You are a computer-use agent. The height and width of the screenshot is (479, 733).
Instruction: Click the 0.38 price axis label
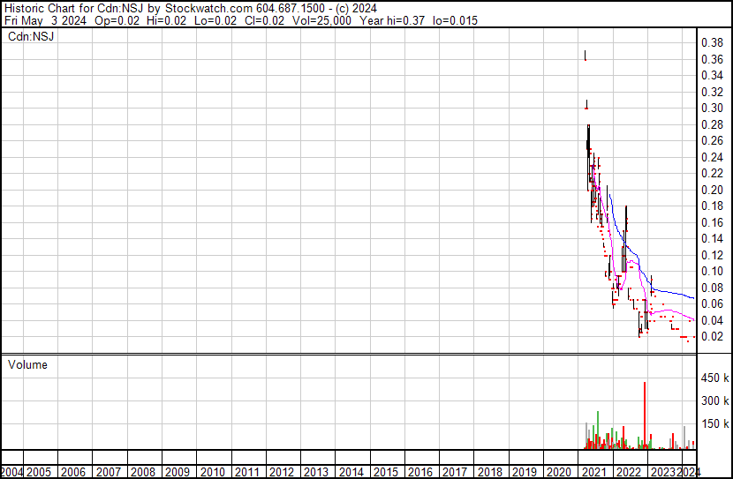(712, 43)
